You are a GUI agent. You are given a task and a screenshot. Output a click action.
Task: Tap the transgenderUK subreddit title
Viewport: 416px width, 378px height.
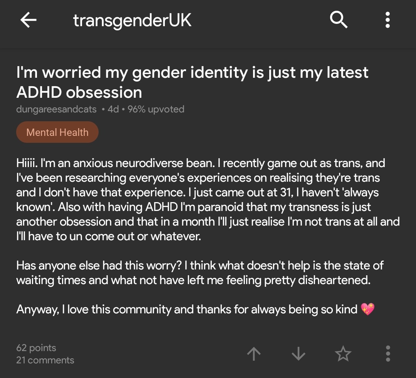[132, 20]
